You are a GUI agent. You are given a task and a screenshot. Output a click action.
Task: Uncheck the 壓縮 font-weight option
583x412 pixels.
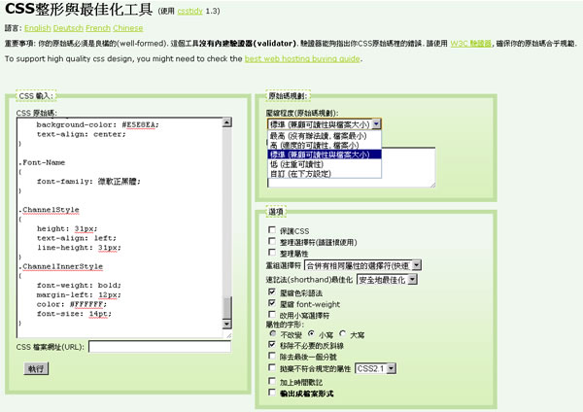(272, 303)
